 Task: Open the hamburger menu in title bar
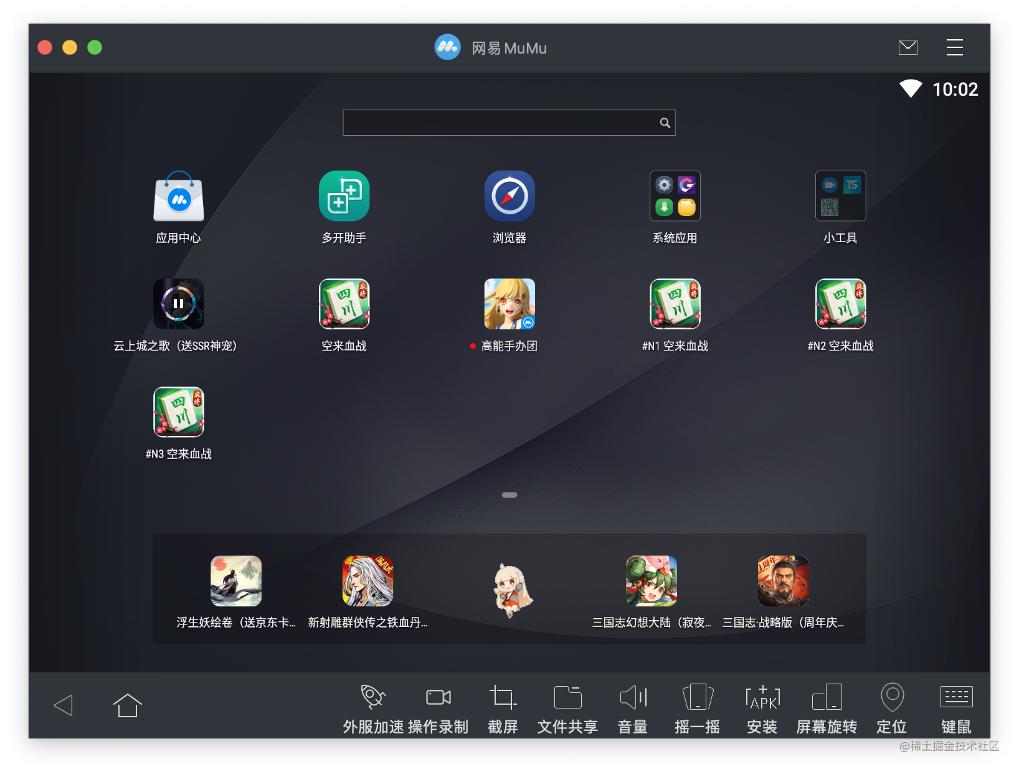[x=955, y=47]
